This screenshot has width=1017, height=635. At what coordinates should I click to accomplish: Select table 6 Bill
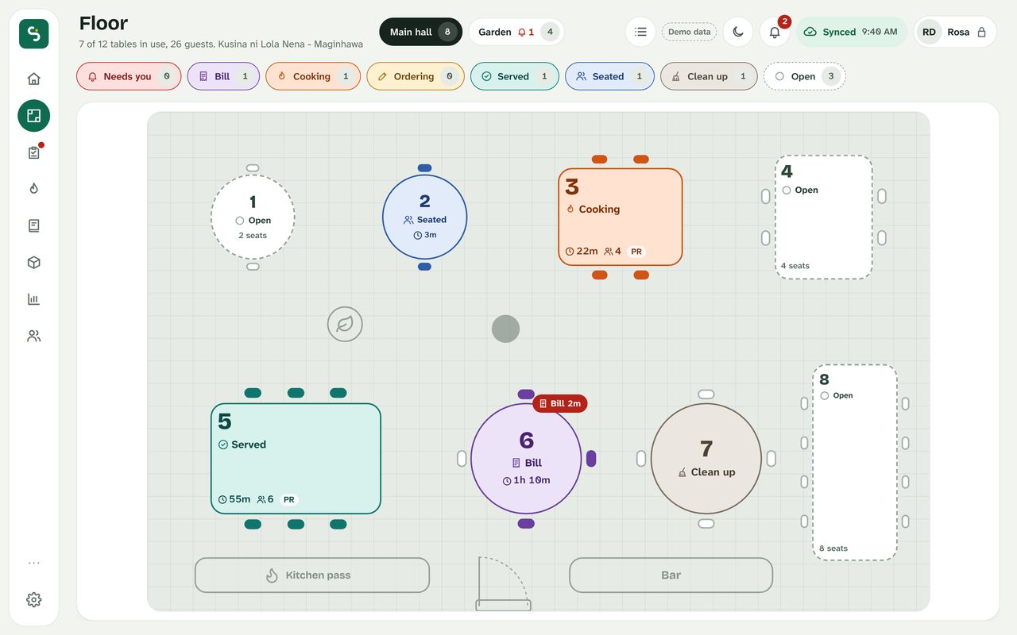(526, 459)
